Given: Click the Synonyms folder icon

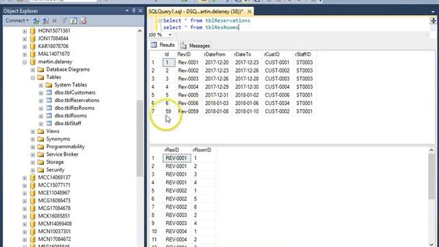Looking at the screenshot, I should point(40,139).
